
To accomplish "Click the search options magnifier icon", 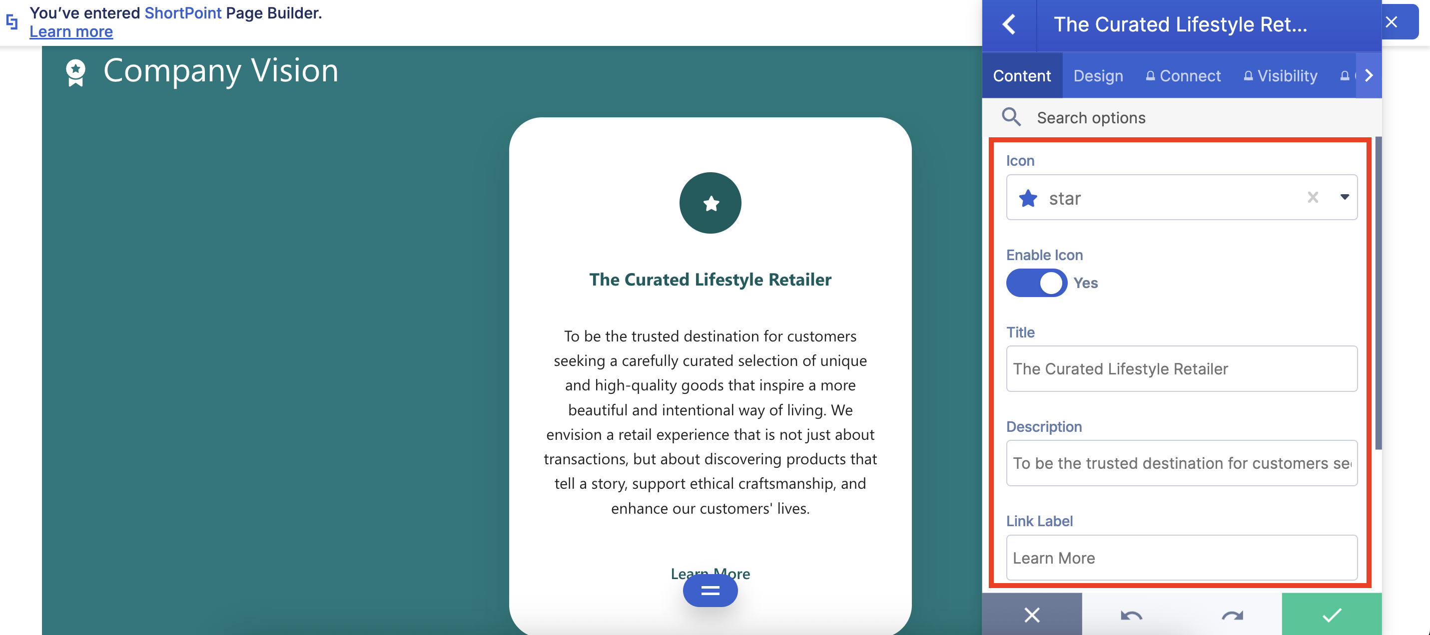I will click(1010, 117).
